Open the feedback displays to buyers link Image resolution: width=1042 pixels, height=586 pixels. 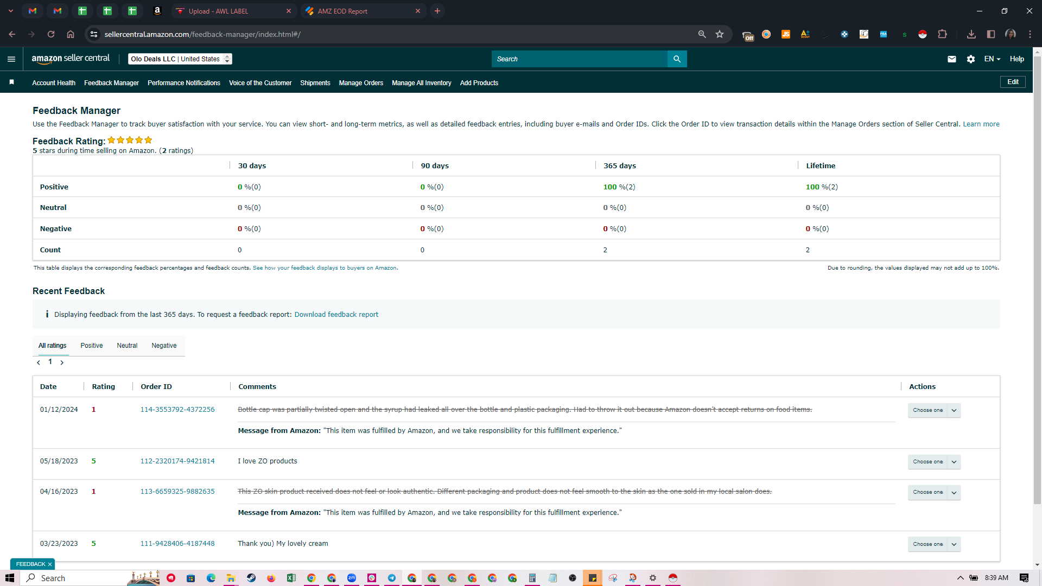325,268
